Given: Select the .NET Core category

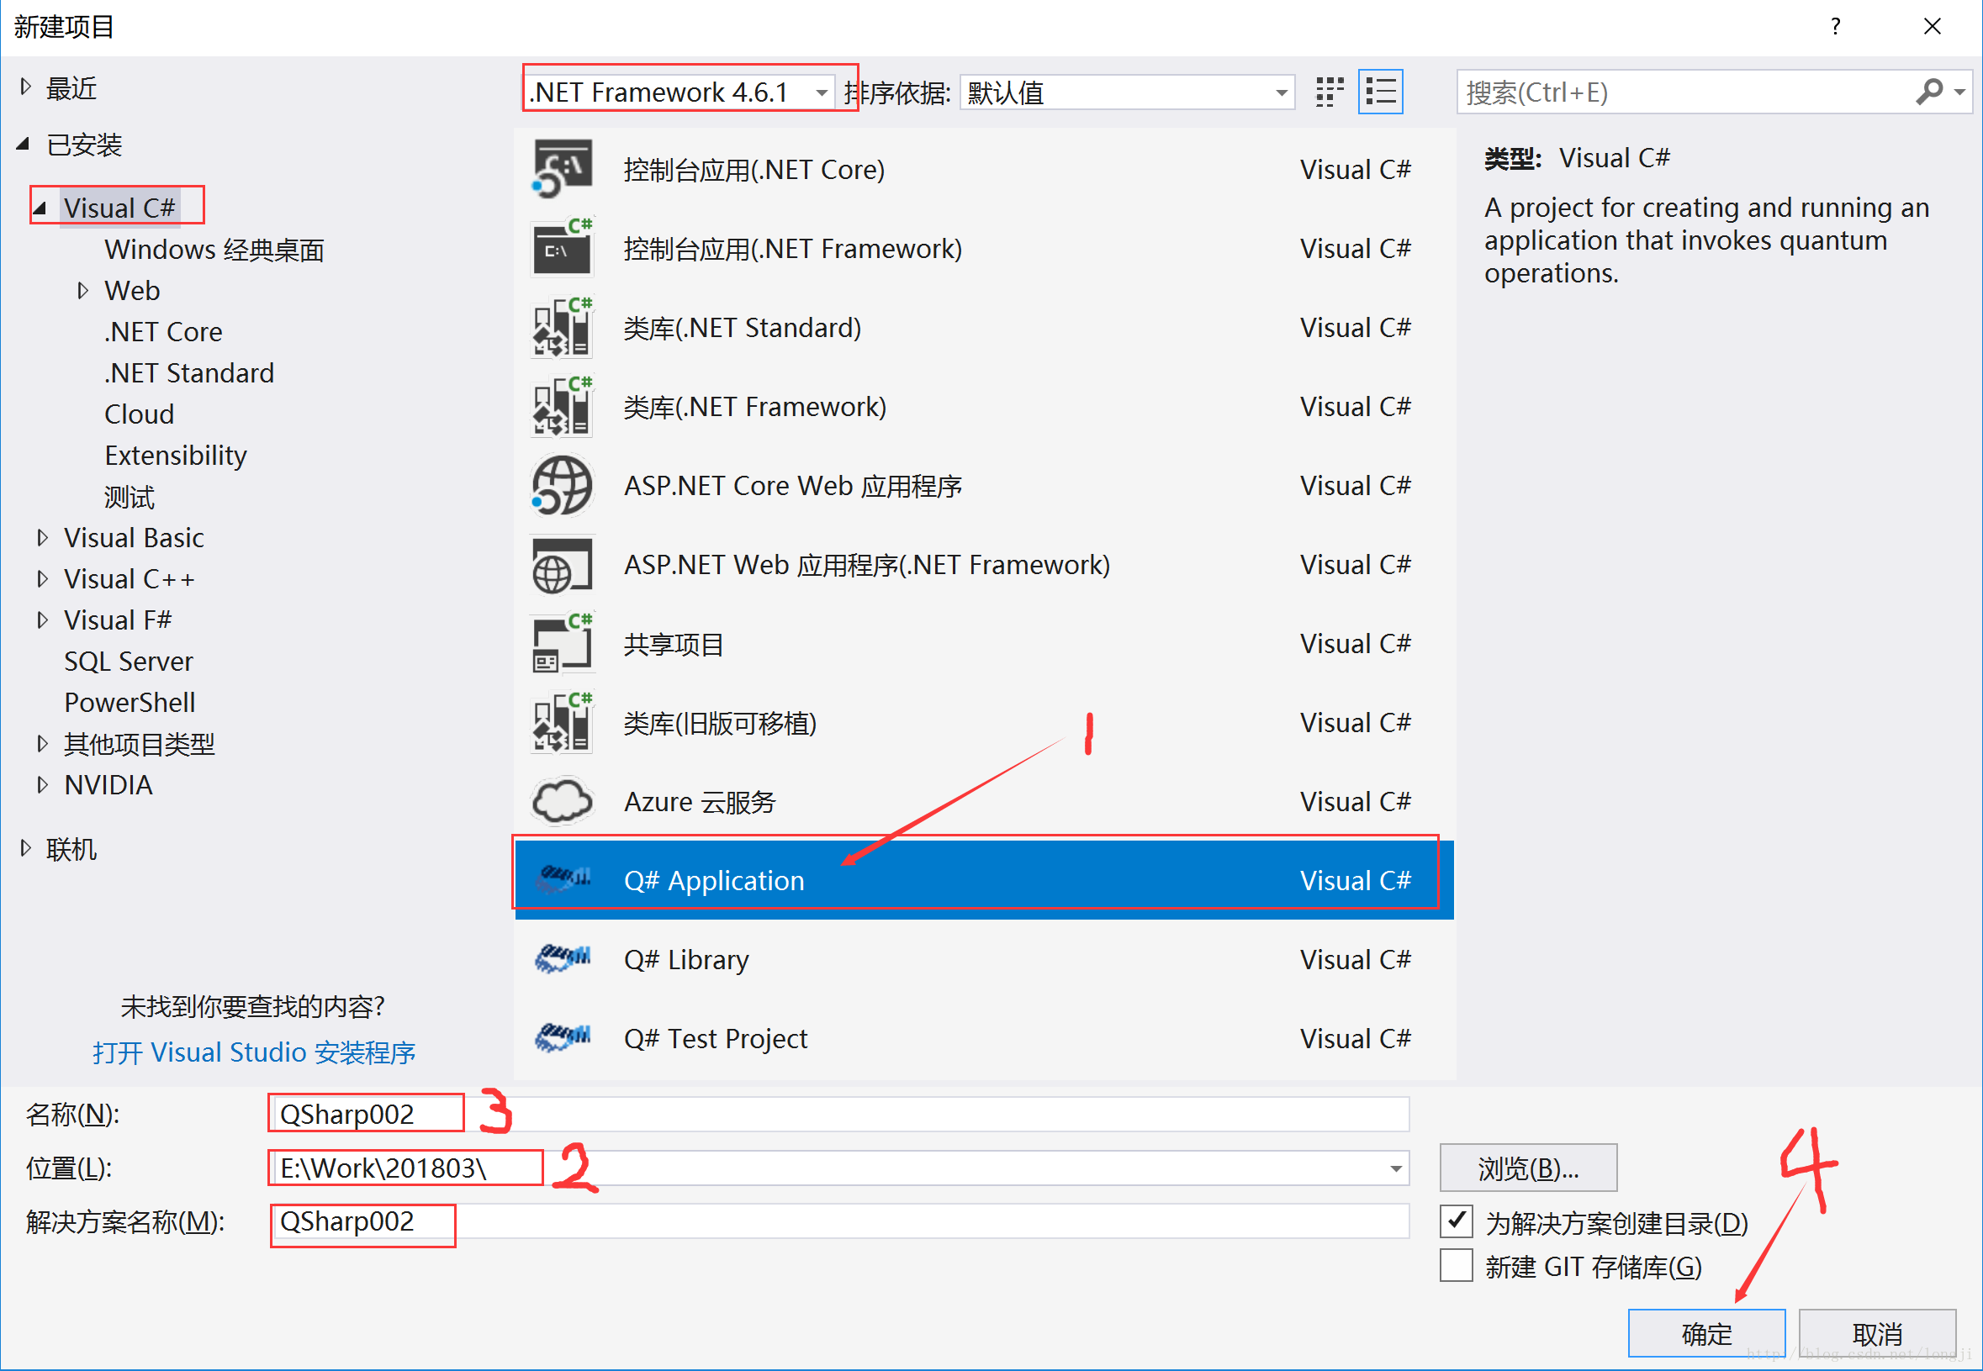Looking at the screenshot, I should tap(163, 331).
